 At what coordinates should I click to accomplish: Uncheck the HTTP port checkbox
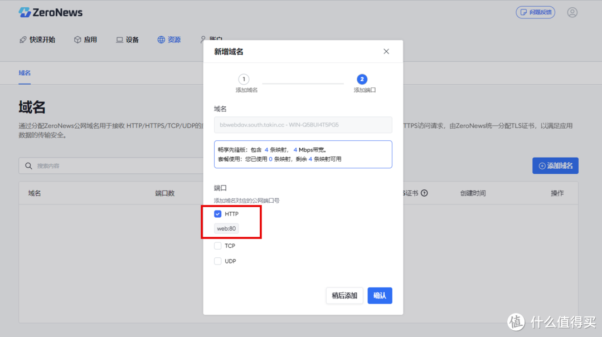pos(218,214)
